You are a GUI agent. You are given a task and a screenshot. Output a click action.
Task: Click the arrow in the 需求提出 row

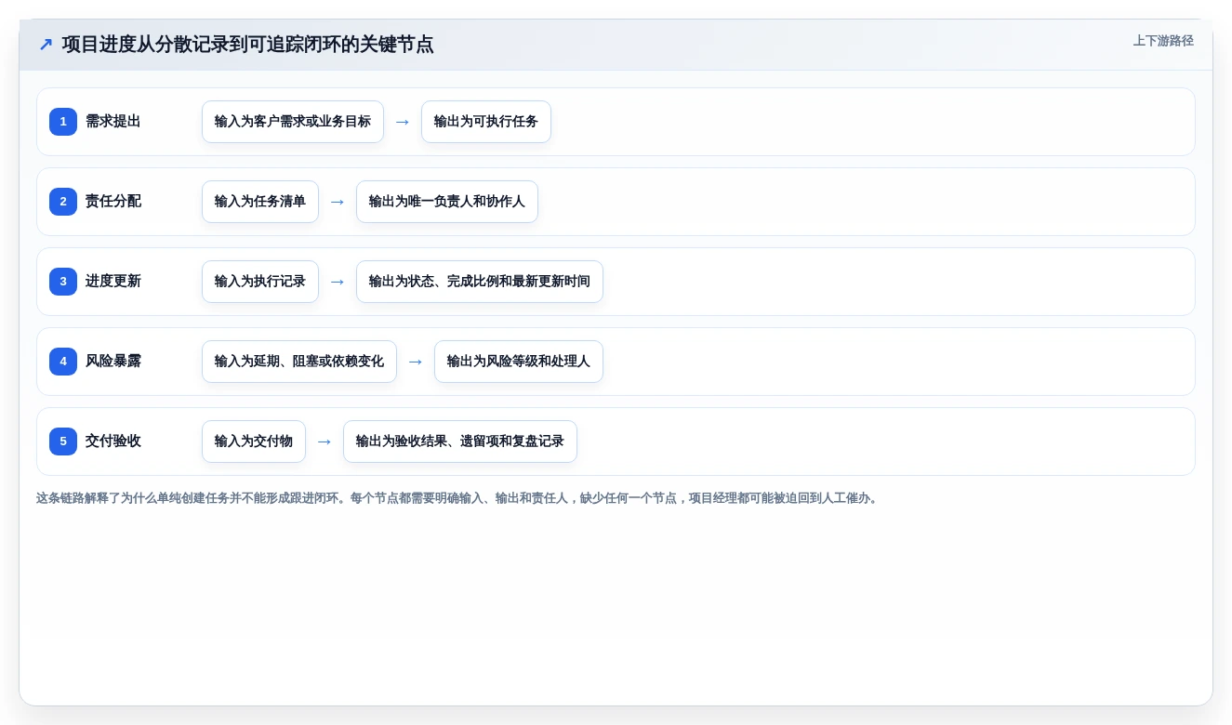point(403,122)
